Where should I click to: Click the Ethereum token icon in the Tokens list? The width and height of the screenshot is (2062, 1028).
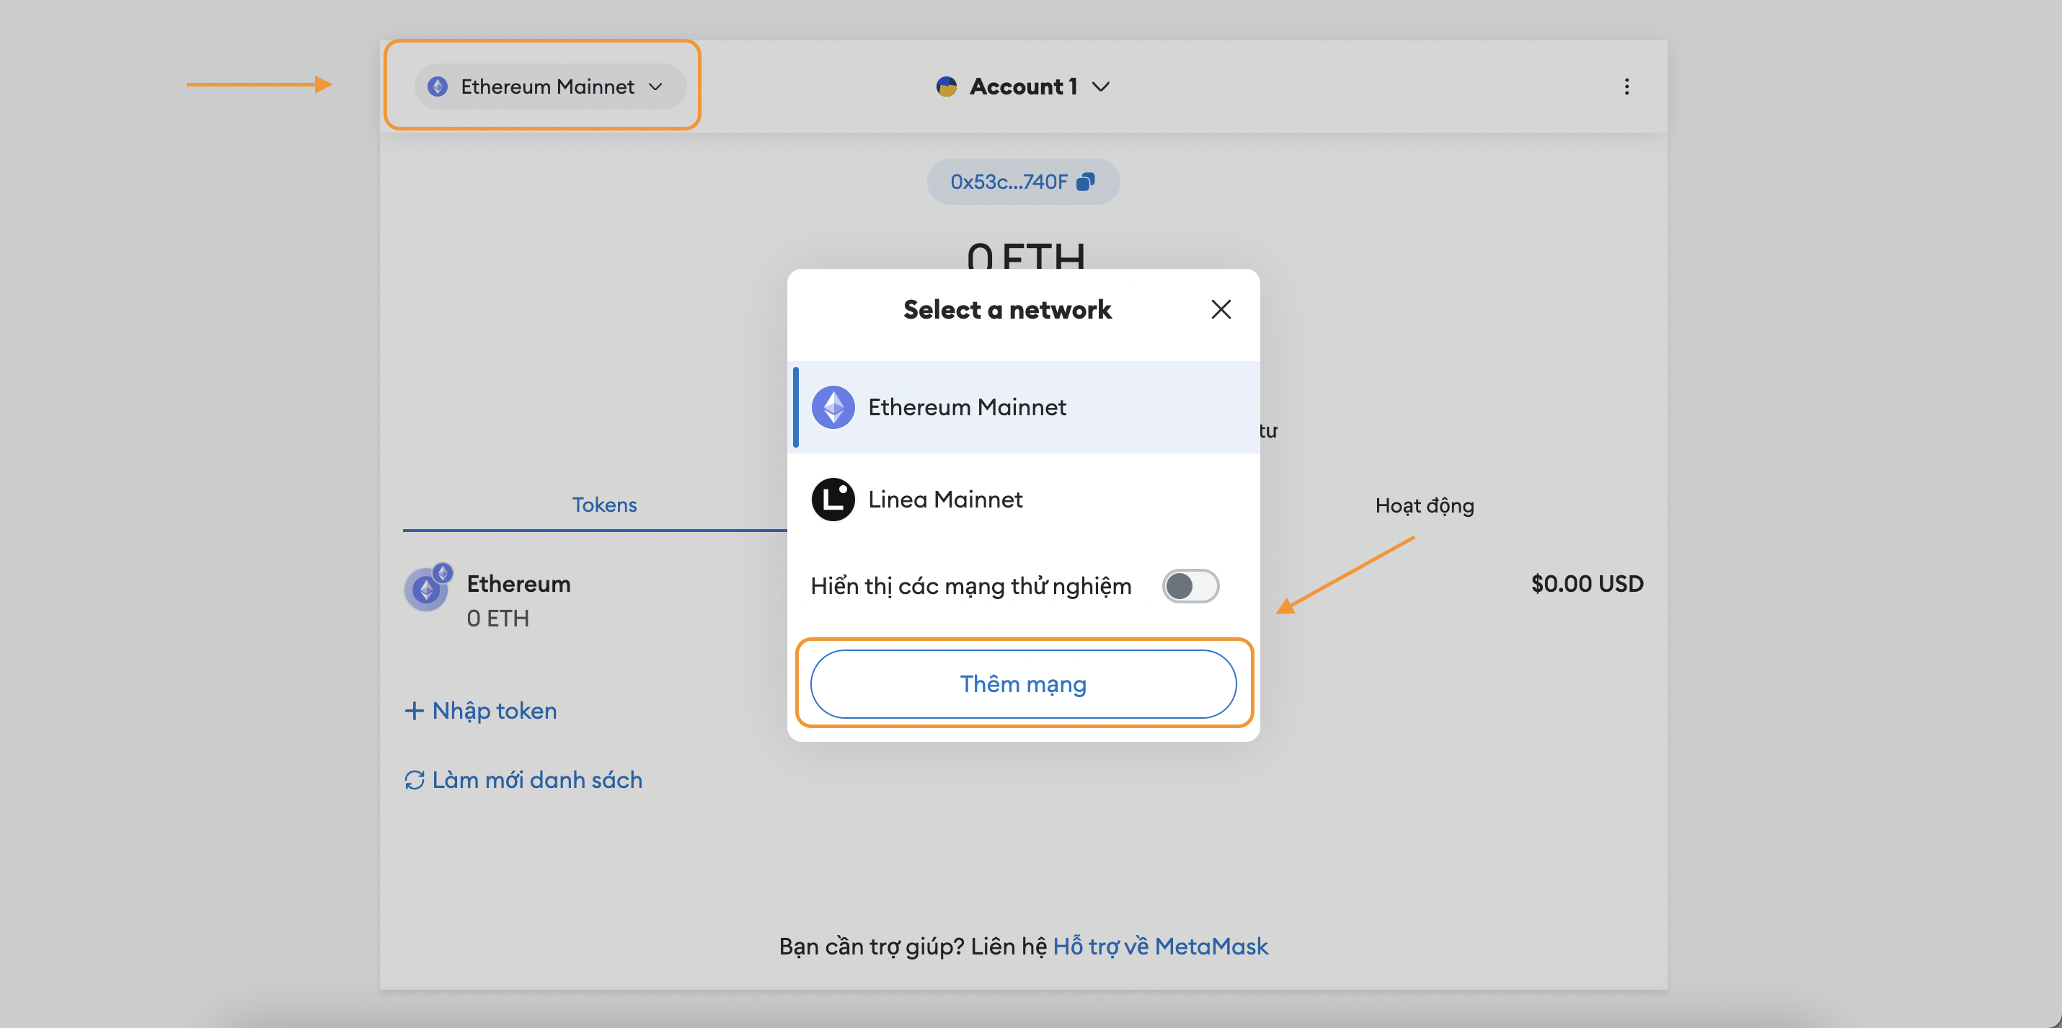coord(427,589)
